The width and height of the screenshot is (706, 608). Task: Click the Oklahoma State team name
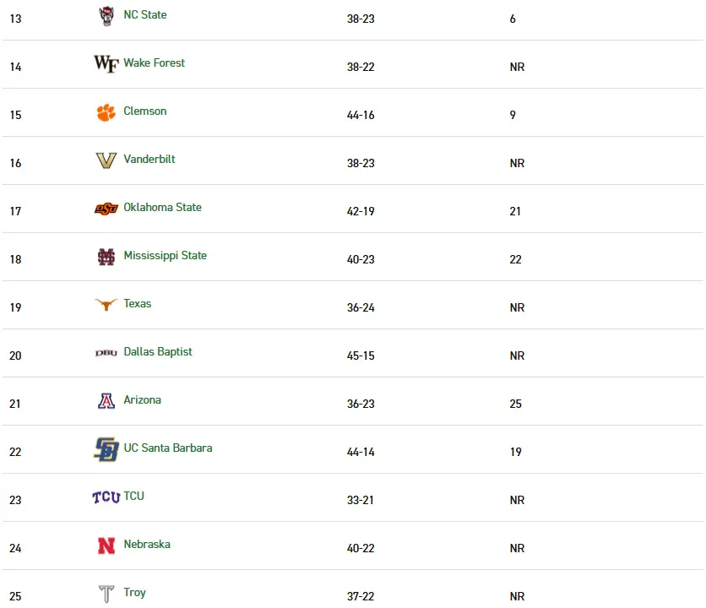(163, 207)
